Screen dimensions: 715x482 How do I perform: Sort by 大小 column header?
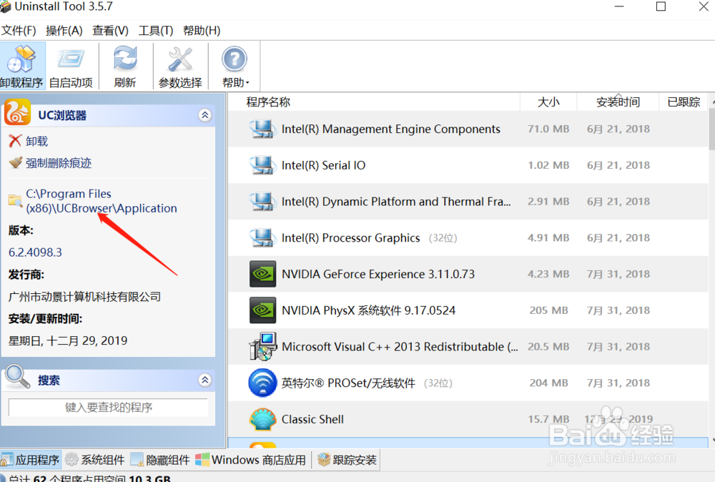point(548,102)
